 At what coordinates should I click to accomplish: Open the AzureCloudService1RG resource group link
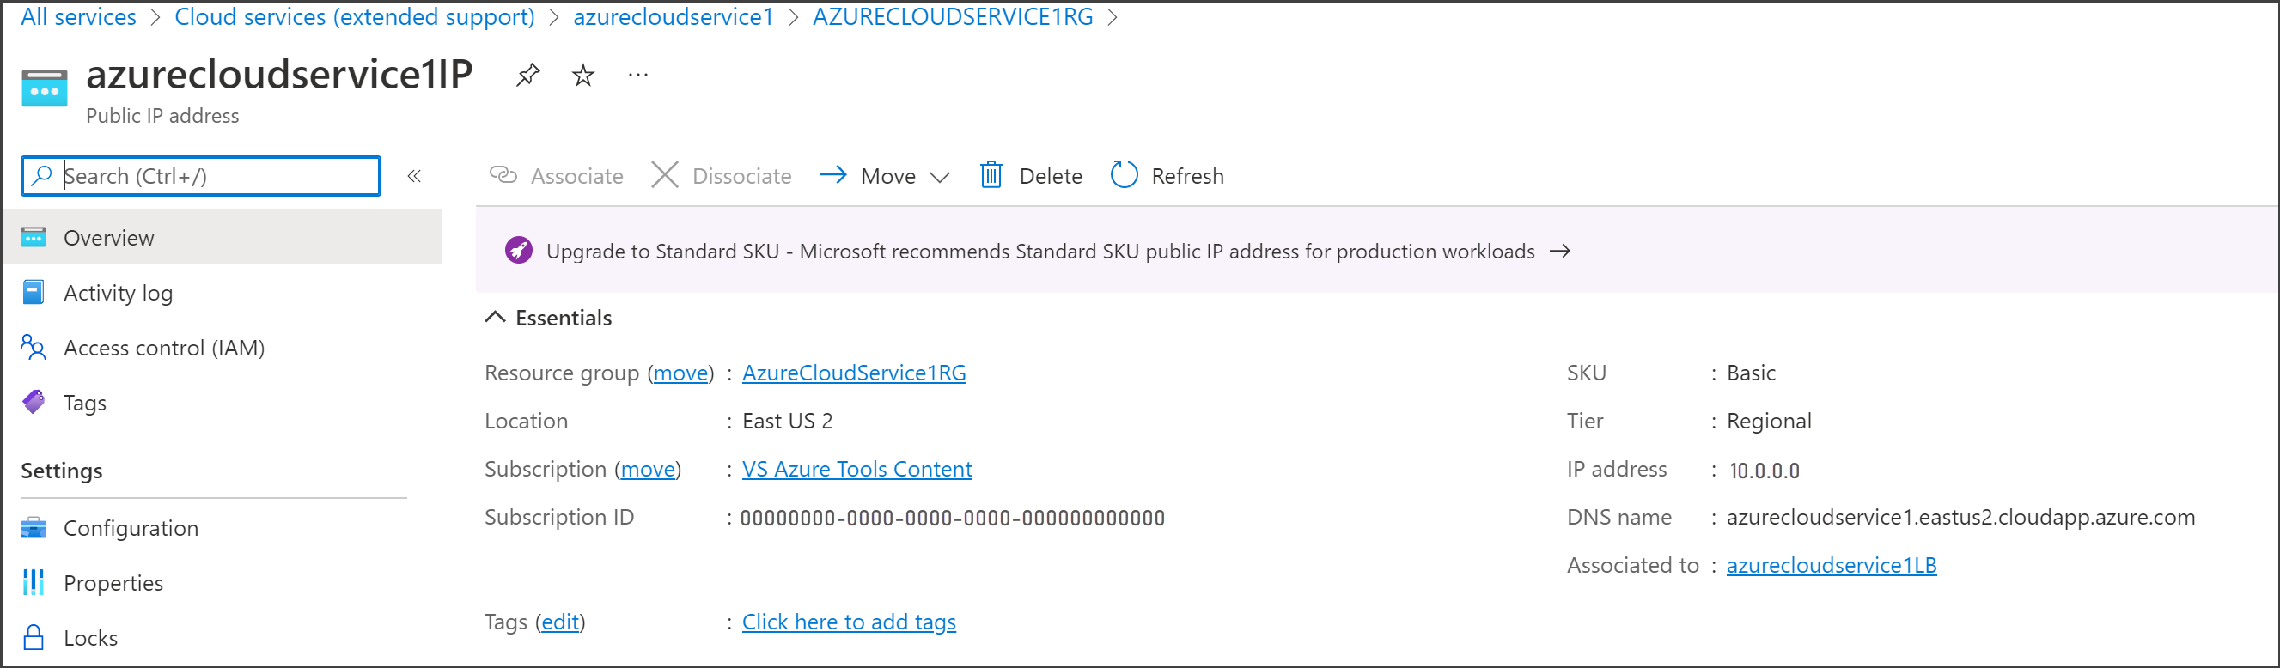pyautogui.click(x=854, y=373)
